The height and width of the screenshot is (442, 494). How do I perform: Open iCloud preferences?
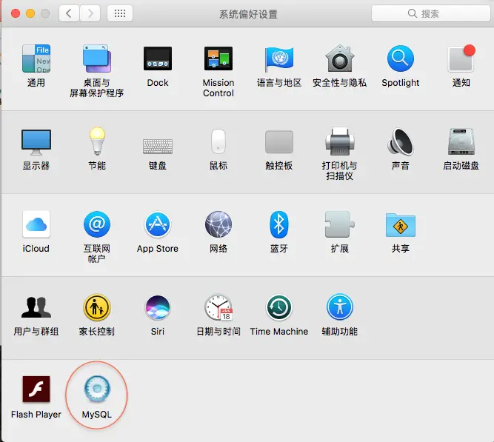pyautogui.click(x=36, y=224)
